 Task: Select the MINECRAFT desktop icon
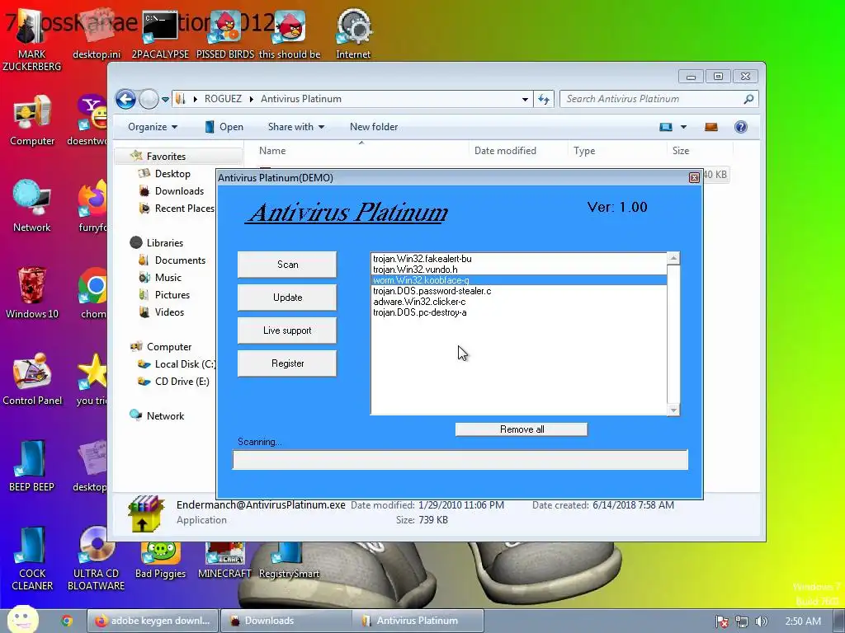point(224,560)
